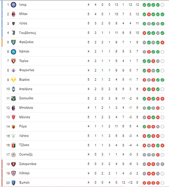Click Frosinone's last red loss indicator
Viewport: 169px width, 187px height.
tap(162, 42)
